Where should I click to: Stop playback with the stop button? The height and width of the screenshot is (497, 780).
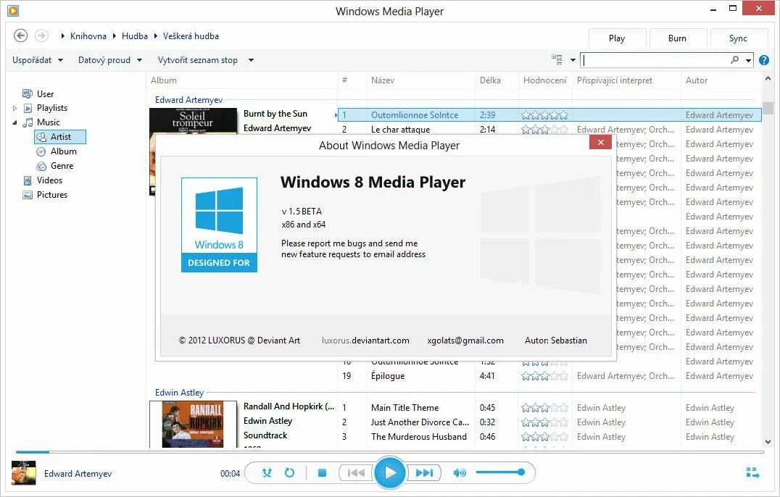pyautogui.click(x=323, y=472)
